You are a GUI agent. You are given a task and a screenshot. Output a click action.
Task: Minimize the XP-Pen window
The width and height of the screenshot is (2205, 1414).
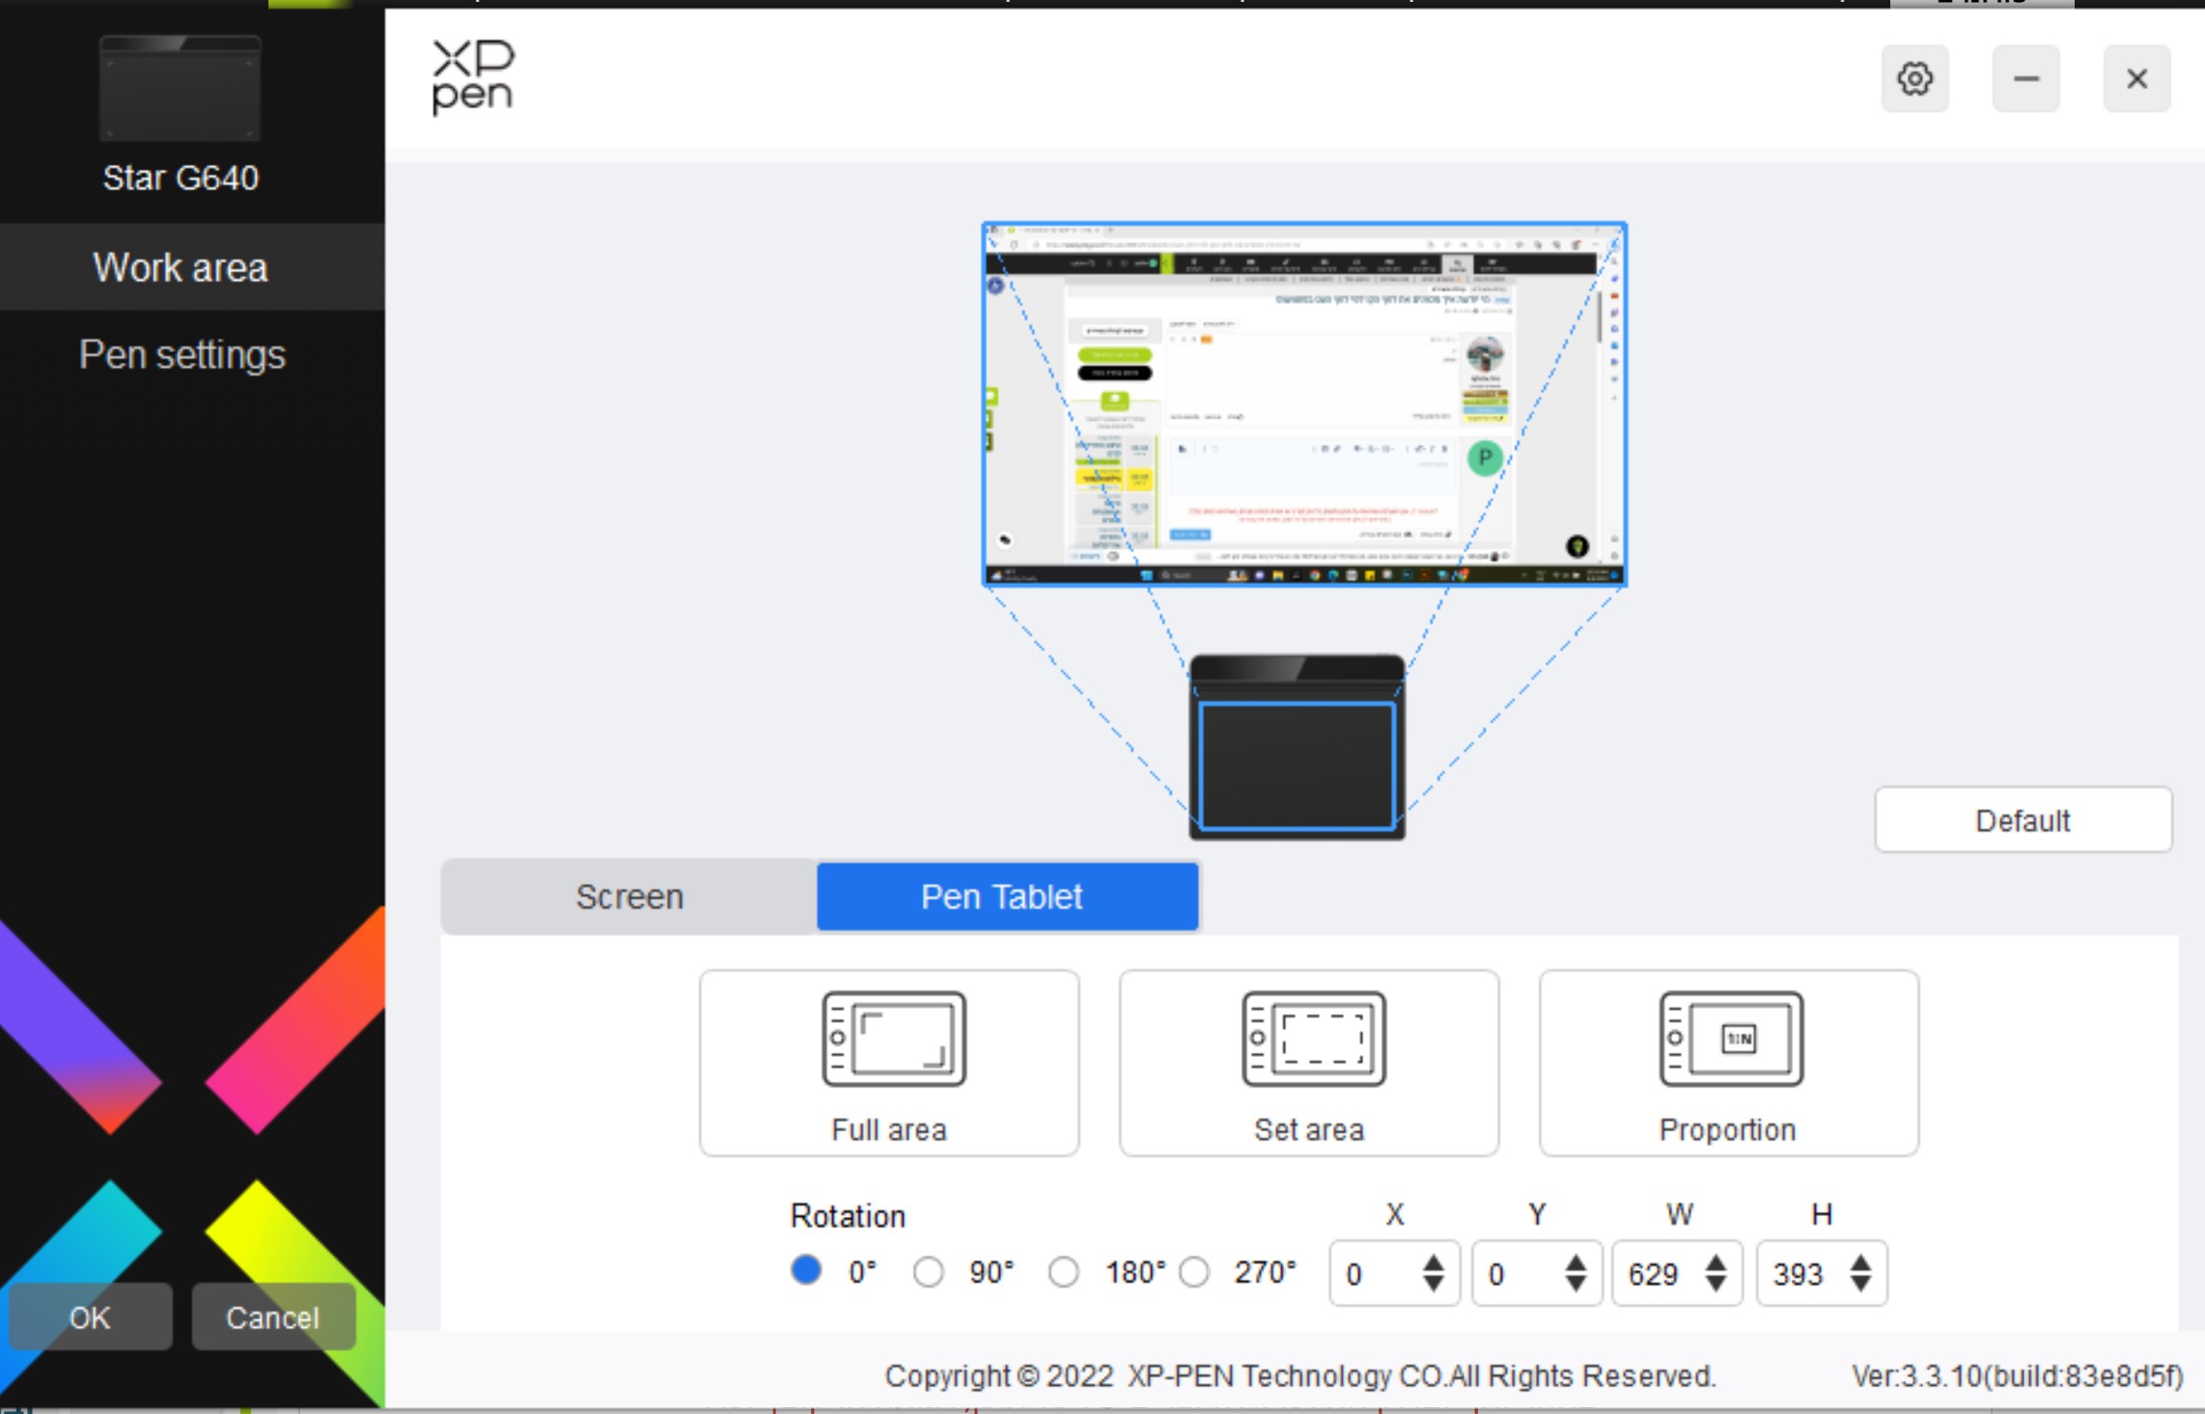2025,78
